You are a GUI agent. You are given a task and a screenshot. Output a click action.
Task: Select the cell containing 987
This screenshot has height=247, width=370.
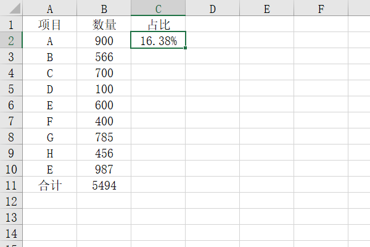pos(104,169)
